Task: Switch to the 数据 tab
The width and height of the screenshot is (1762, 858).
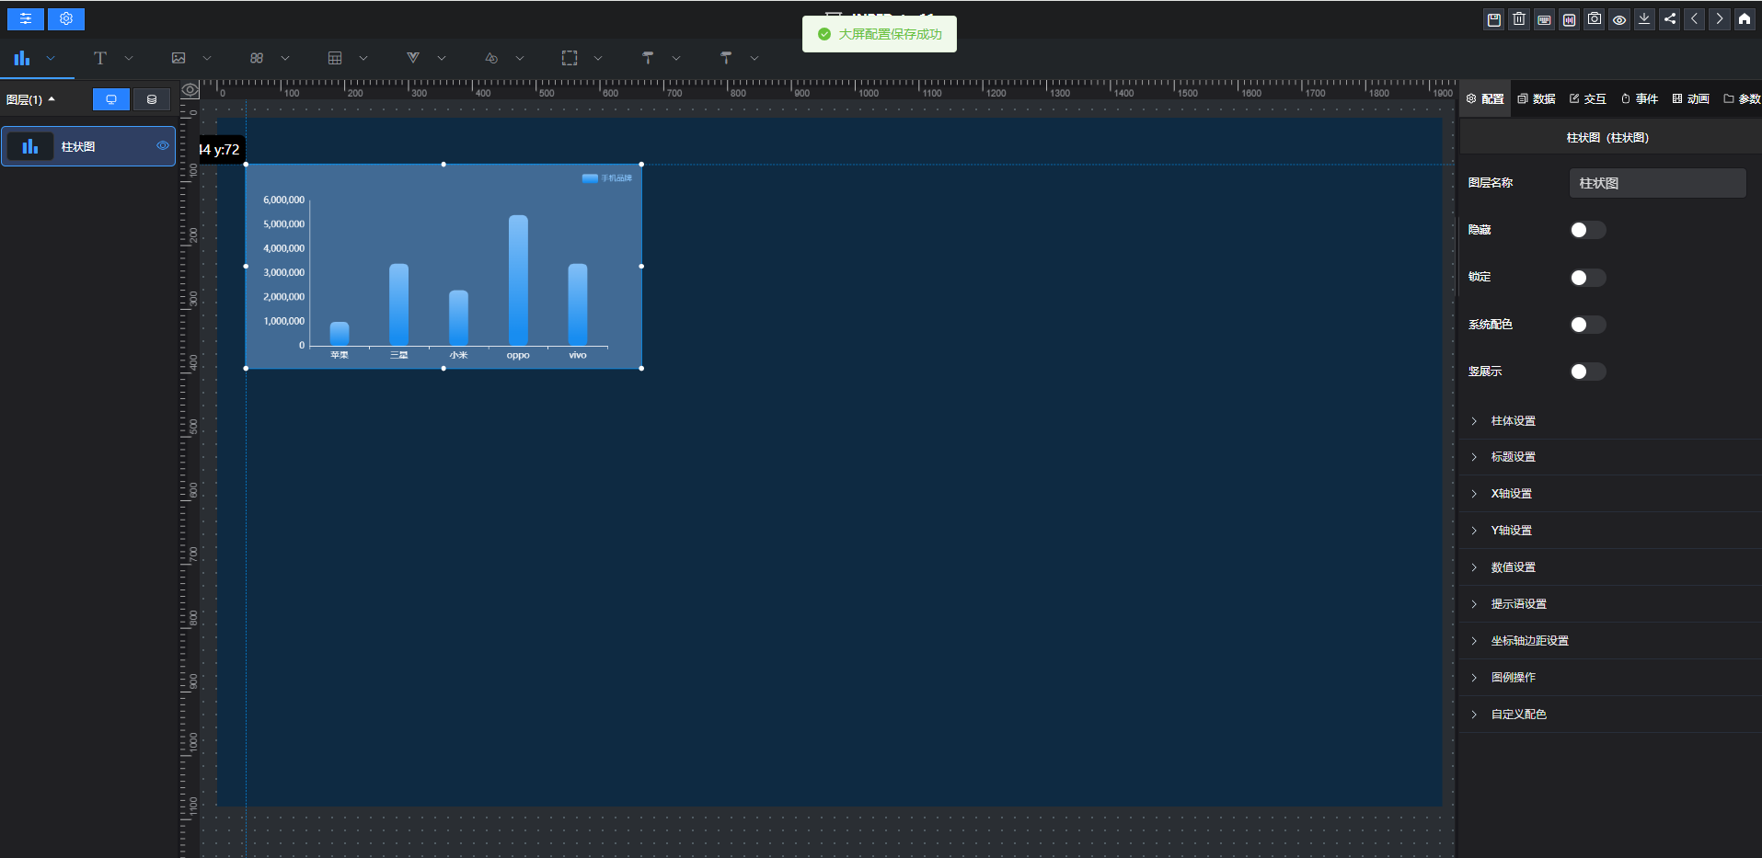Action: point(1537,99)
